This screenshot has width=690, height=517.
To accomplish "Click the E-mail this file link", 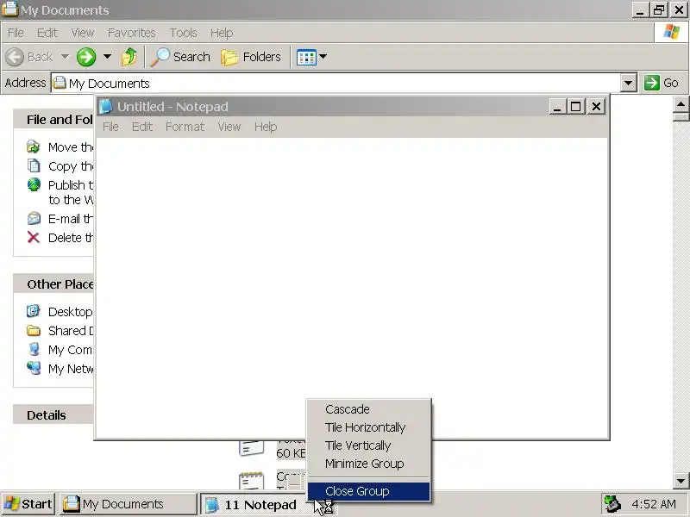I will [x=71, y=219].
